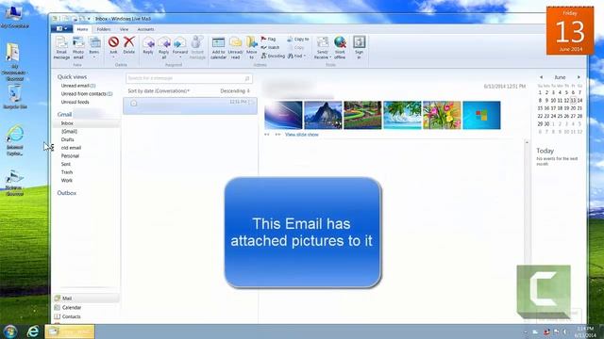Open the blue application menu button
The image size is (604, 339).
click(x=61, y=29)
